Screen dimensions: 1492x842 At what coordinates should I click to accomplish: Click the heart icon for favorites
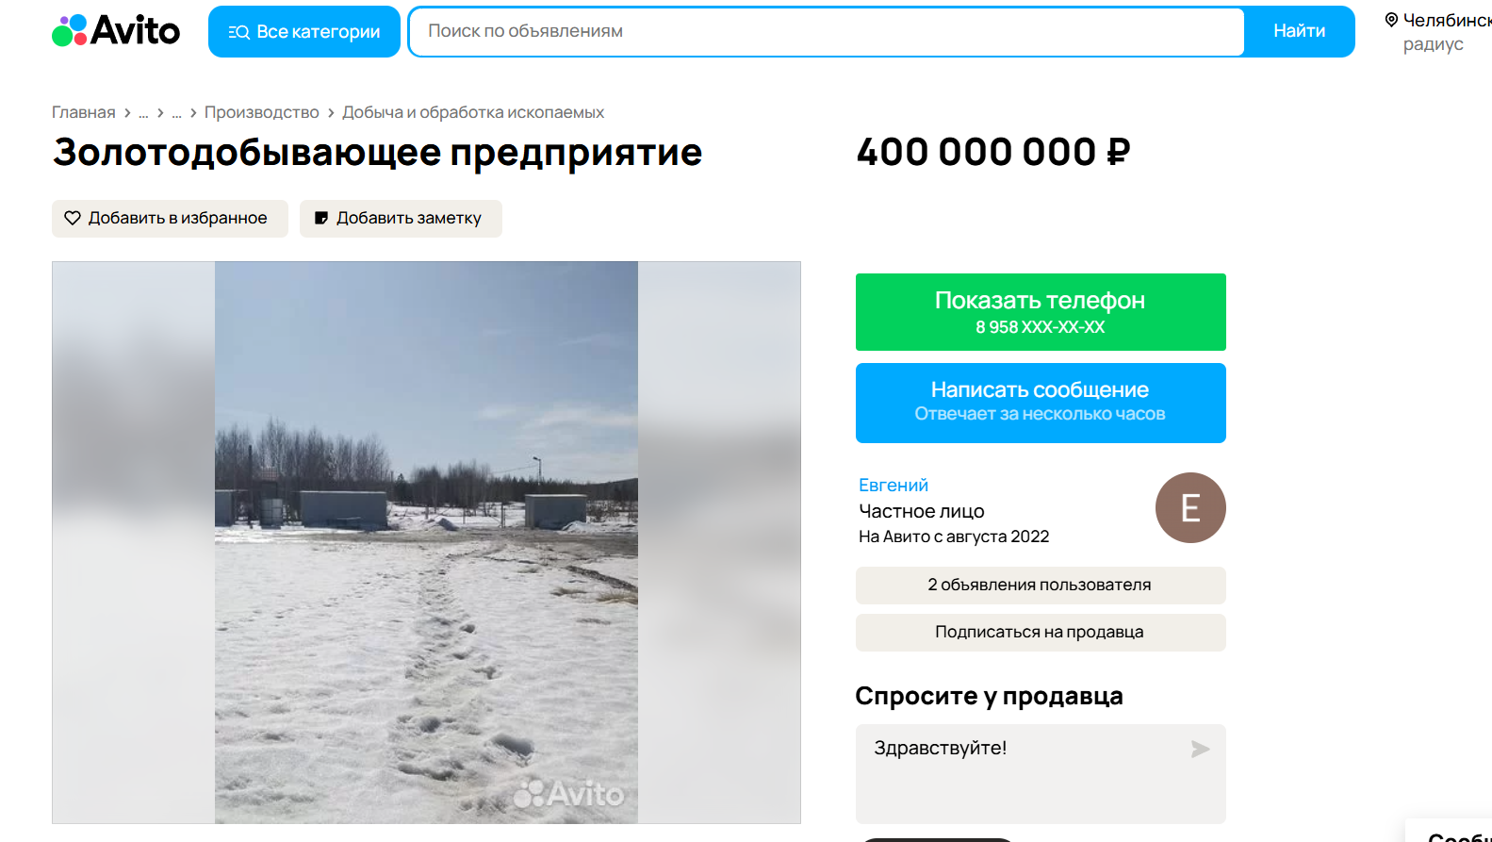click(73, 218)
